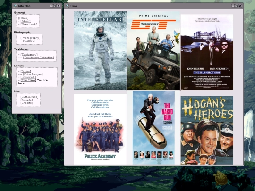The width and height of the screenshot is (255, 191).
Task: Open the Photography link
Action: pos(30,38)
